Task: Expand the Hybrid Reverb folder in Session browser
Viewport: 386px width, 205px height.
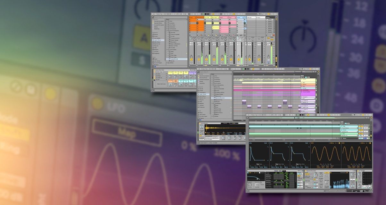Action: point(168,59)
